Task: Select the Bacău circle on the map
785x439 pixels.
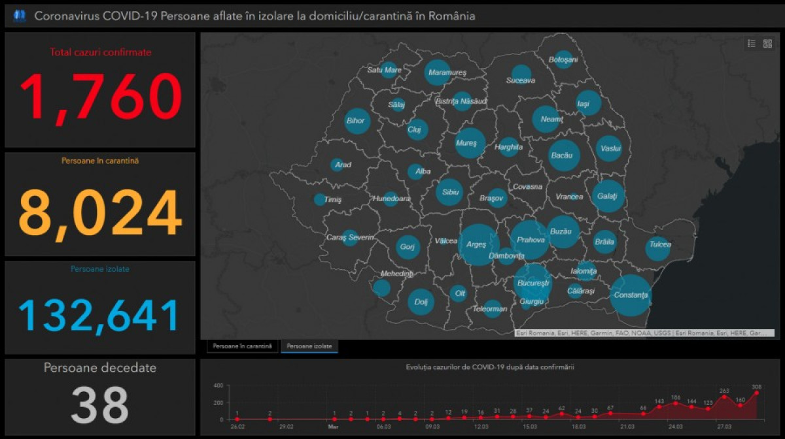Action: [x=564, y=155]
